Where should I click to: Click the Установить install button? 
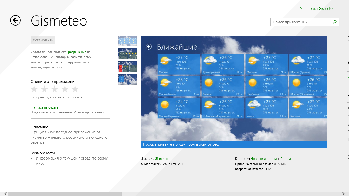43,40
